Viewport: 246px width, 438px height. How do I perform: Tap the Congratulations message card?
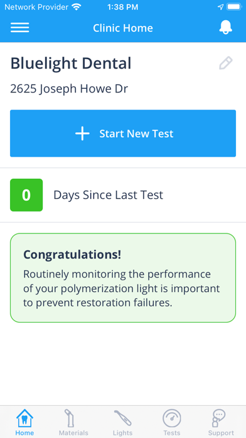[x=123, y=278]
